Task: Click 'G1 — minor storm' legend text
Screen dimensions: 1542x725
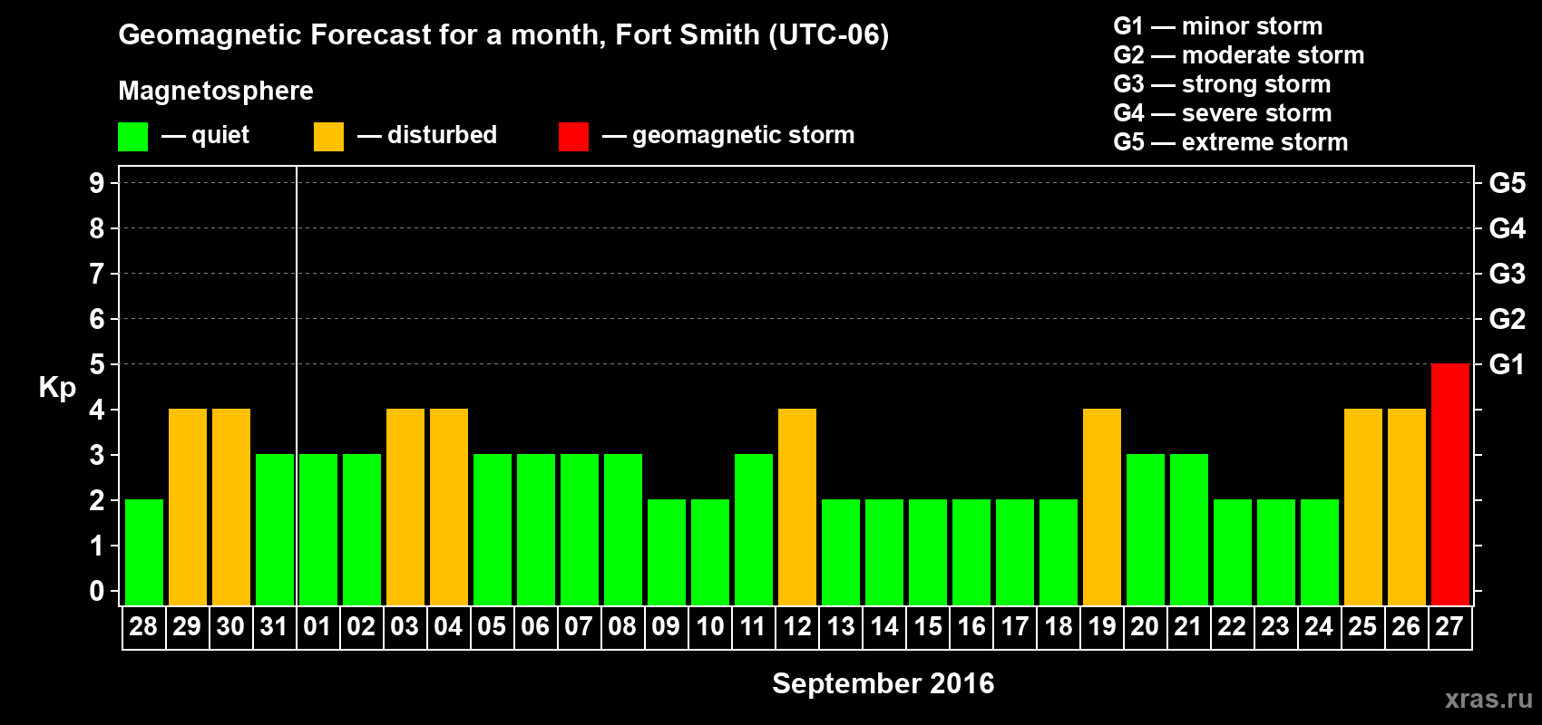Action: click(x=1218, y=26)
